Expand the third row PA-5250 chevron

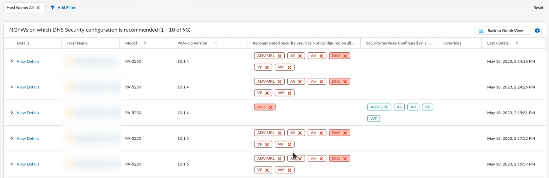12,113
